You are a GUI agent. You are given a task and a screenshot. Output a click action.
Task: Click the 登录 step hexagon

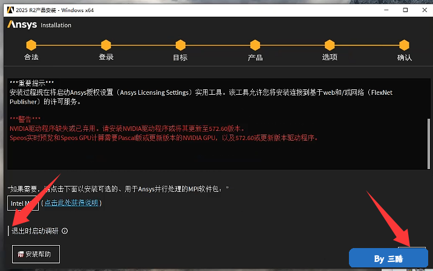(x=106, y=45)
